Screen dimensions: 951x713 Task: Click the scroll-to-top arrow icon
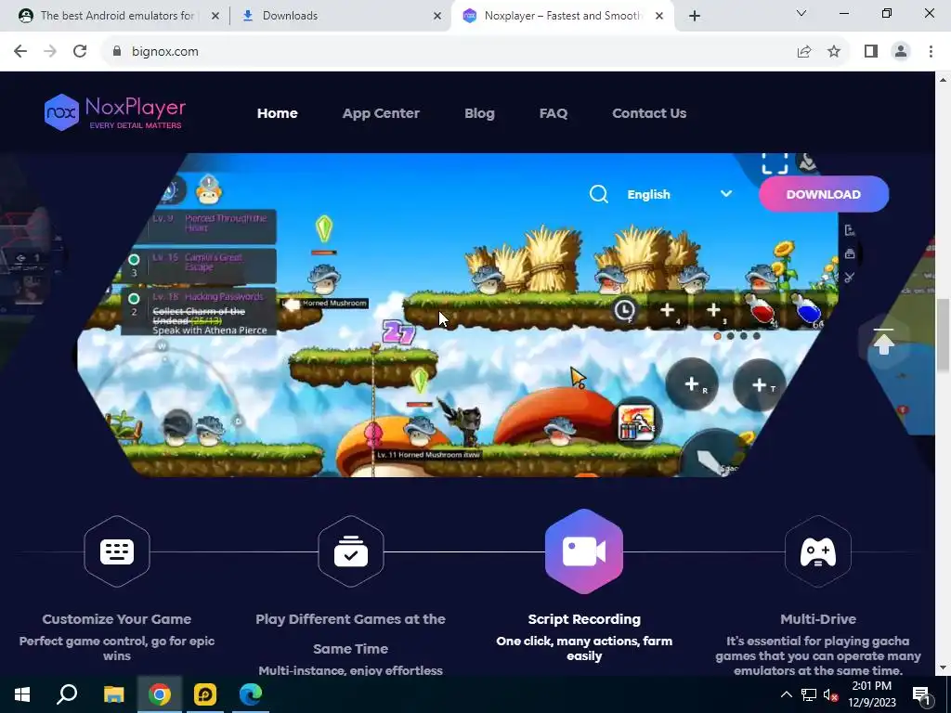pos(884,342)
